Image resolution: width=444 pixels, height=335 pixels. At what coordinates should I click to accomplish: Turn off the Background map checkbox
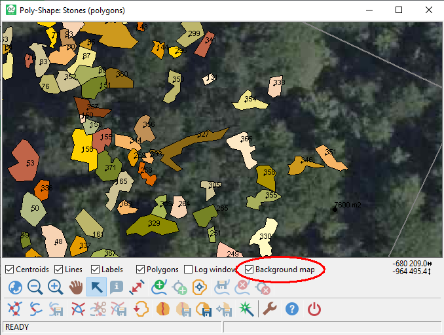coord(250,270)
